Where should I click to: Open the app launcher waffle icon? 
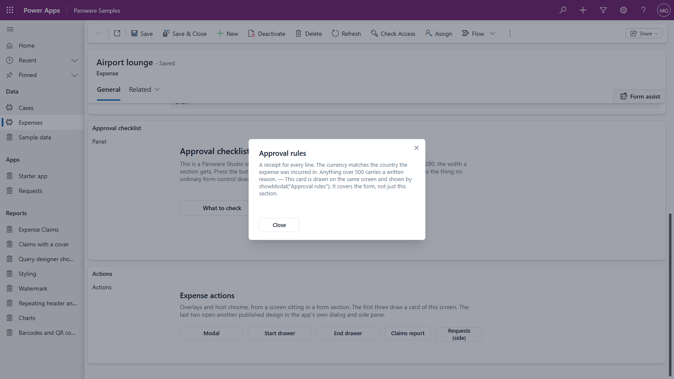[10, 10]
